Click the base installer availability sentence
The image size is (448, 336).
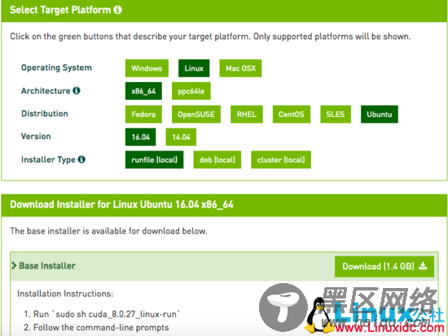(108, 231)
